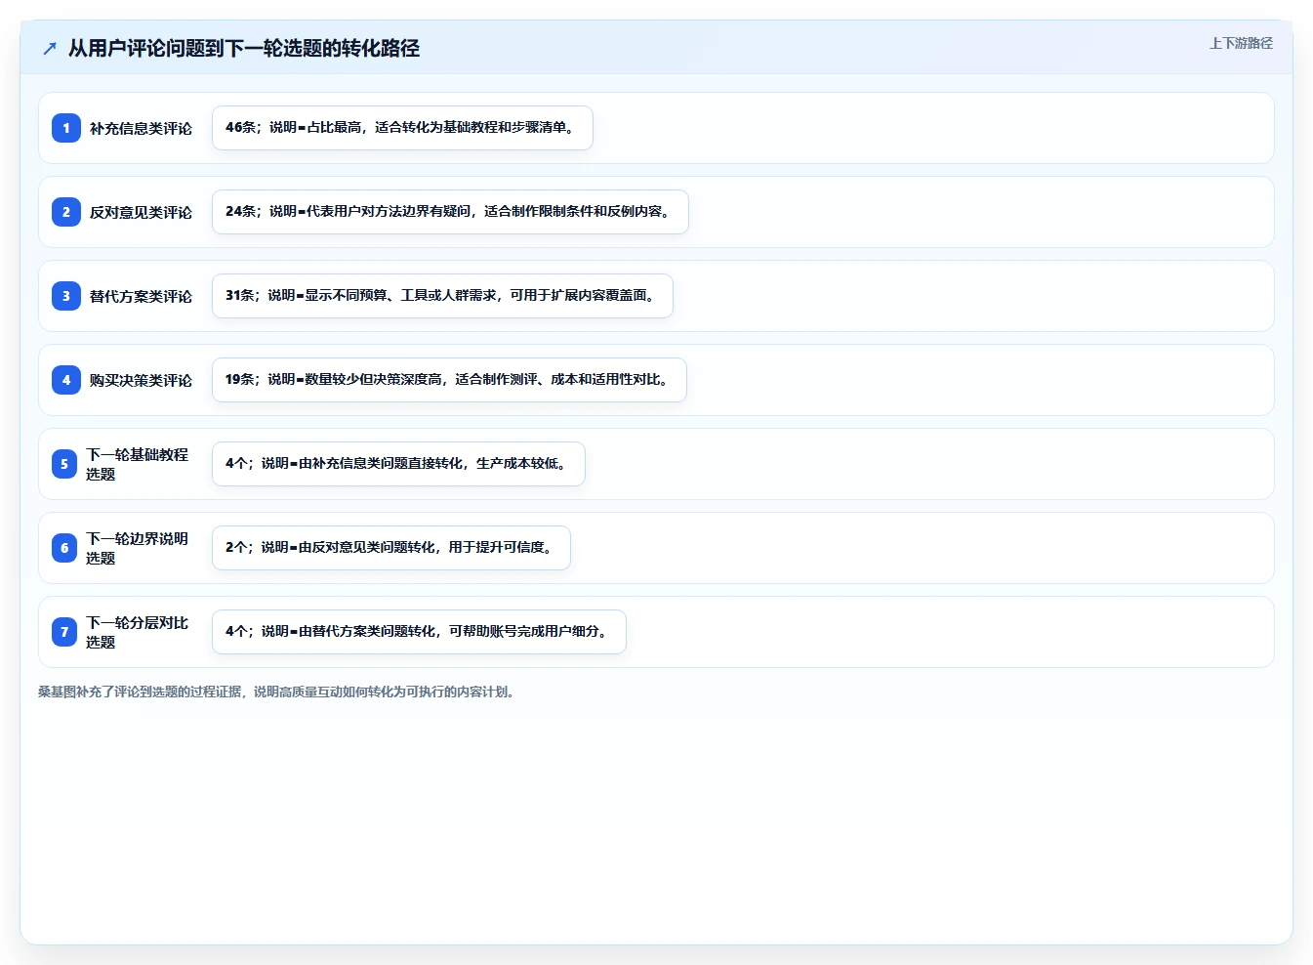1313x965 pixels.
Task: Select number badge 4 for 购买决策类评论
Action: click(x=66, y=380)
